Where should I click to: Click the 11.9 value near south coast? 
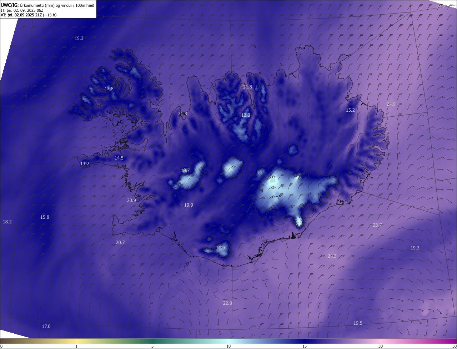(220, 248)
